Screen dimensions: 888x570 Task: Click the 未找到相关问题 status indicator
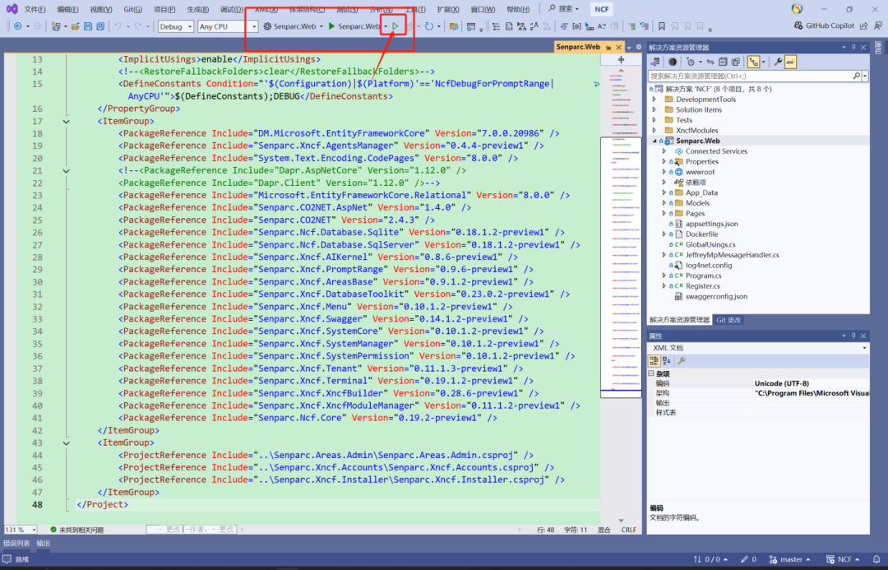point(77,530)
